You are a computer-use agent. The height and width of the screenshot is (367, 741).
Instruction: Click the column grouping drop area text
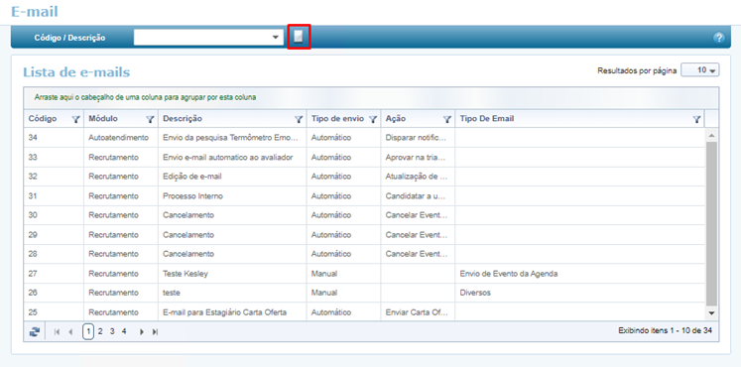pyautogui.click(x=145, y=97)
